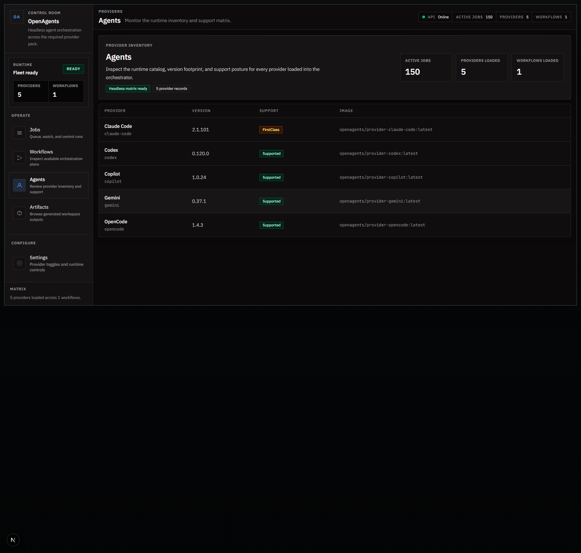Click the claude-code slug text
Viewport: 581px width, 553px height.
pyautogui.click(x=118, y=134)
